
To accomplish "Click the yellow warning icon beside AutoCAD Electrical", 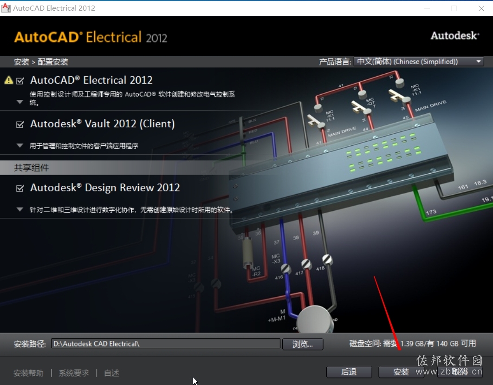I will pos(9,80).
